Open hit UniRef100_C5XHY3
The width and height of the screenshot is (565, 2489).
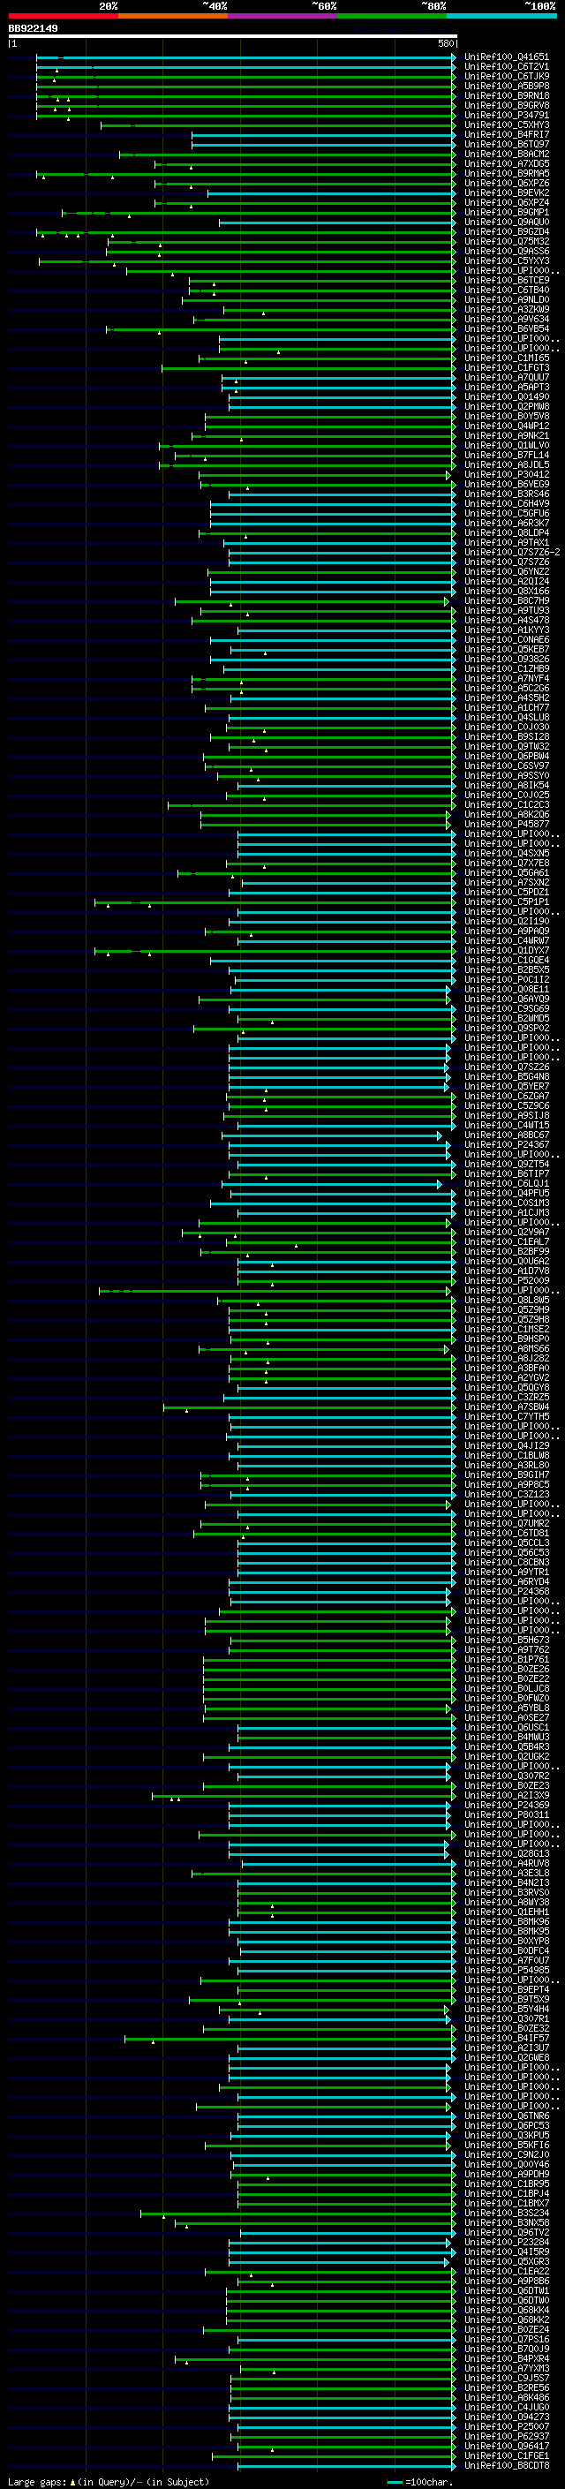pyautogui.click(x=506, y=124)
